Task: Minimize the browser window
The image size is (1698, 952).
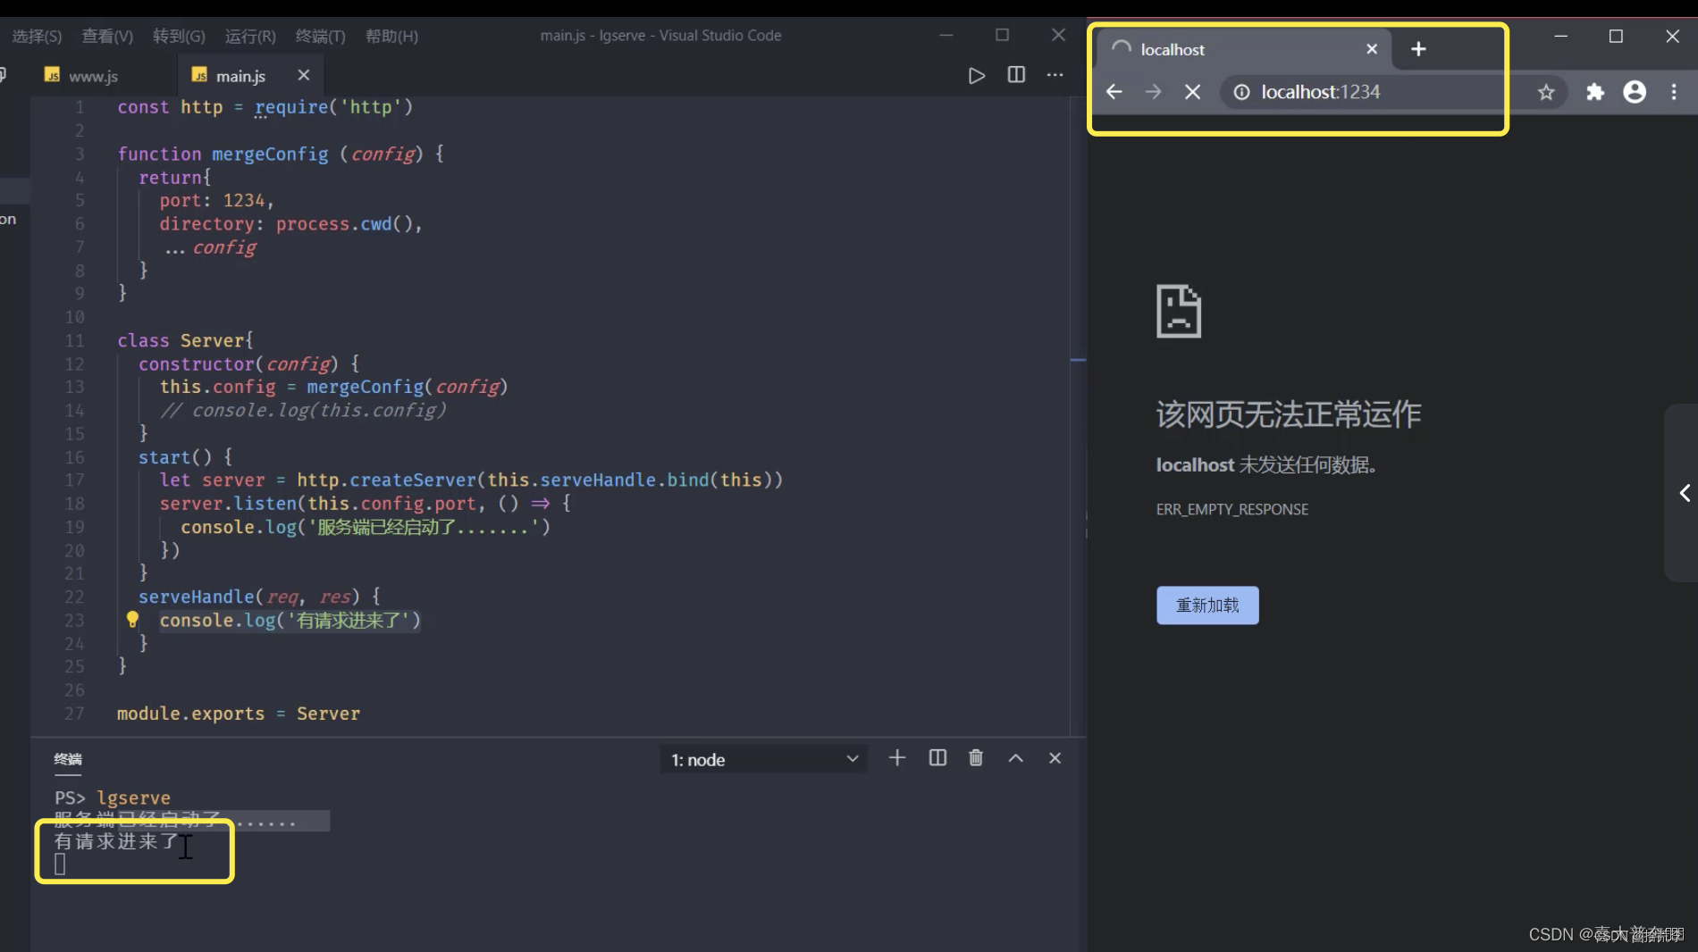Action: 1560,36
